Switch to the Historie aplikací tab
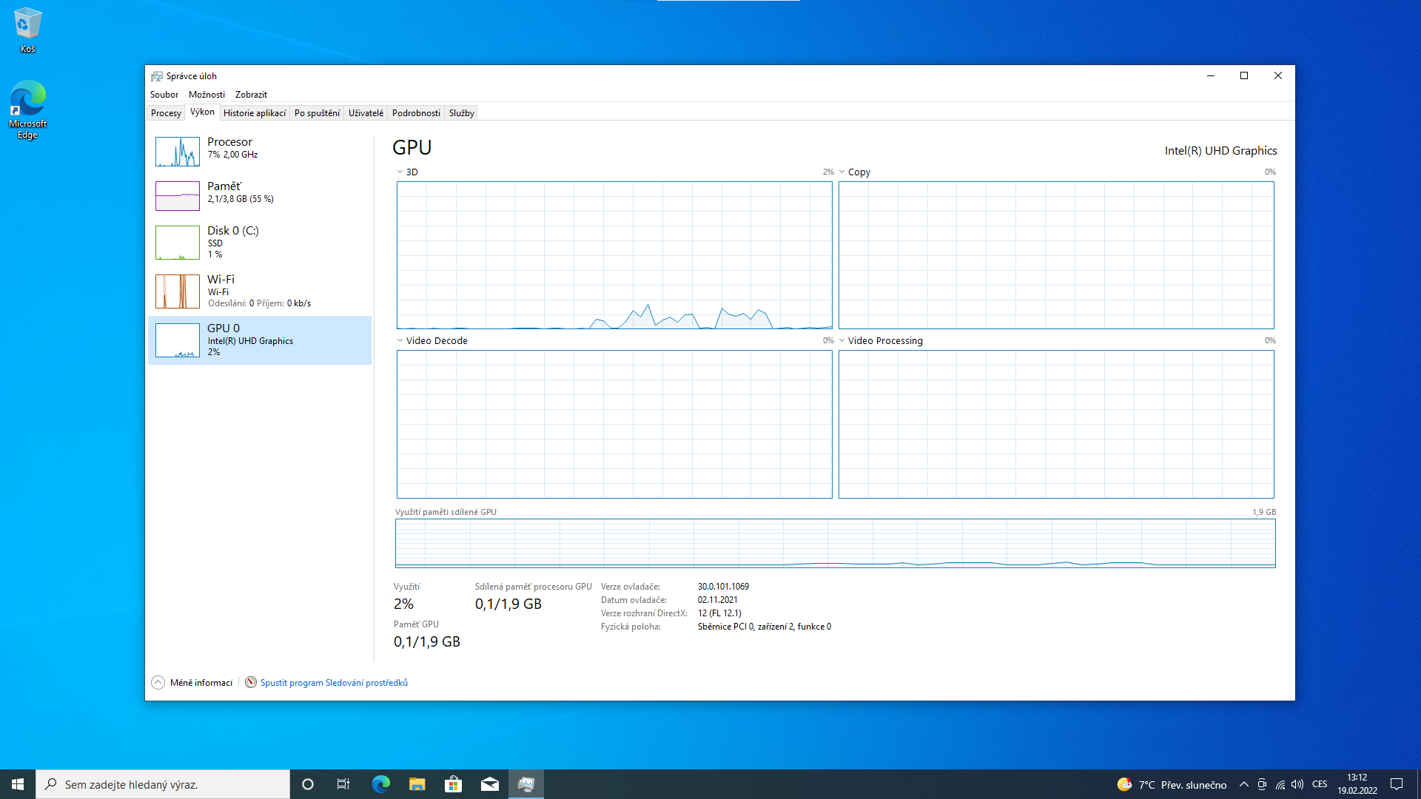This screenshot has height=799, width=1421. [x=255, y=113]
